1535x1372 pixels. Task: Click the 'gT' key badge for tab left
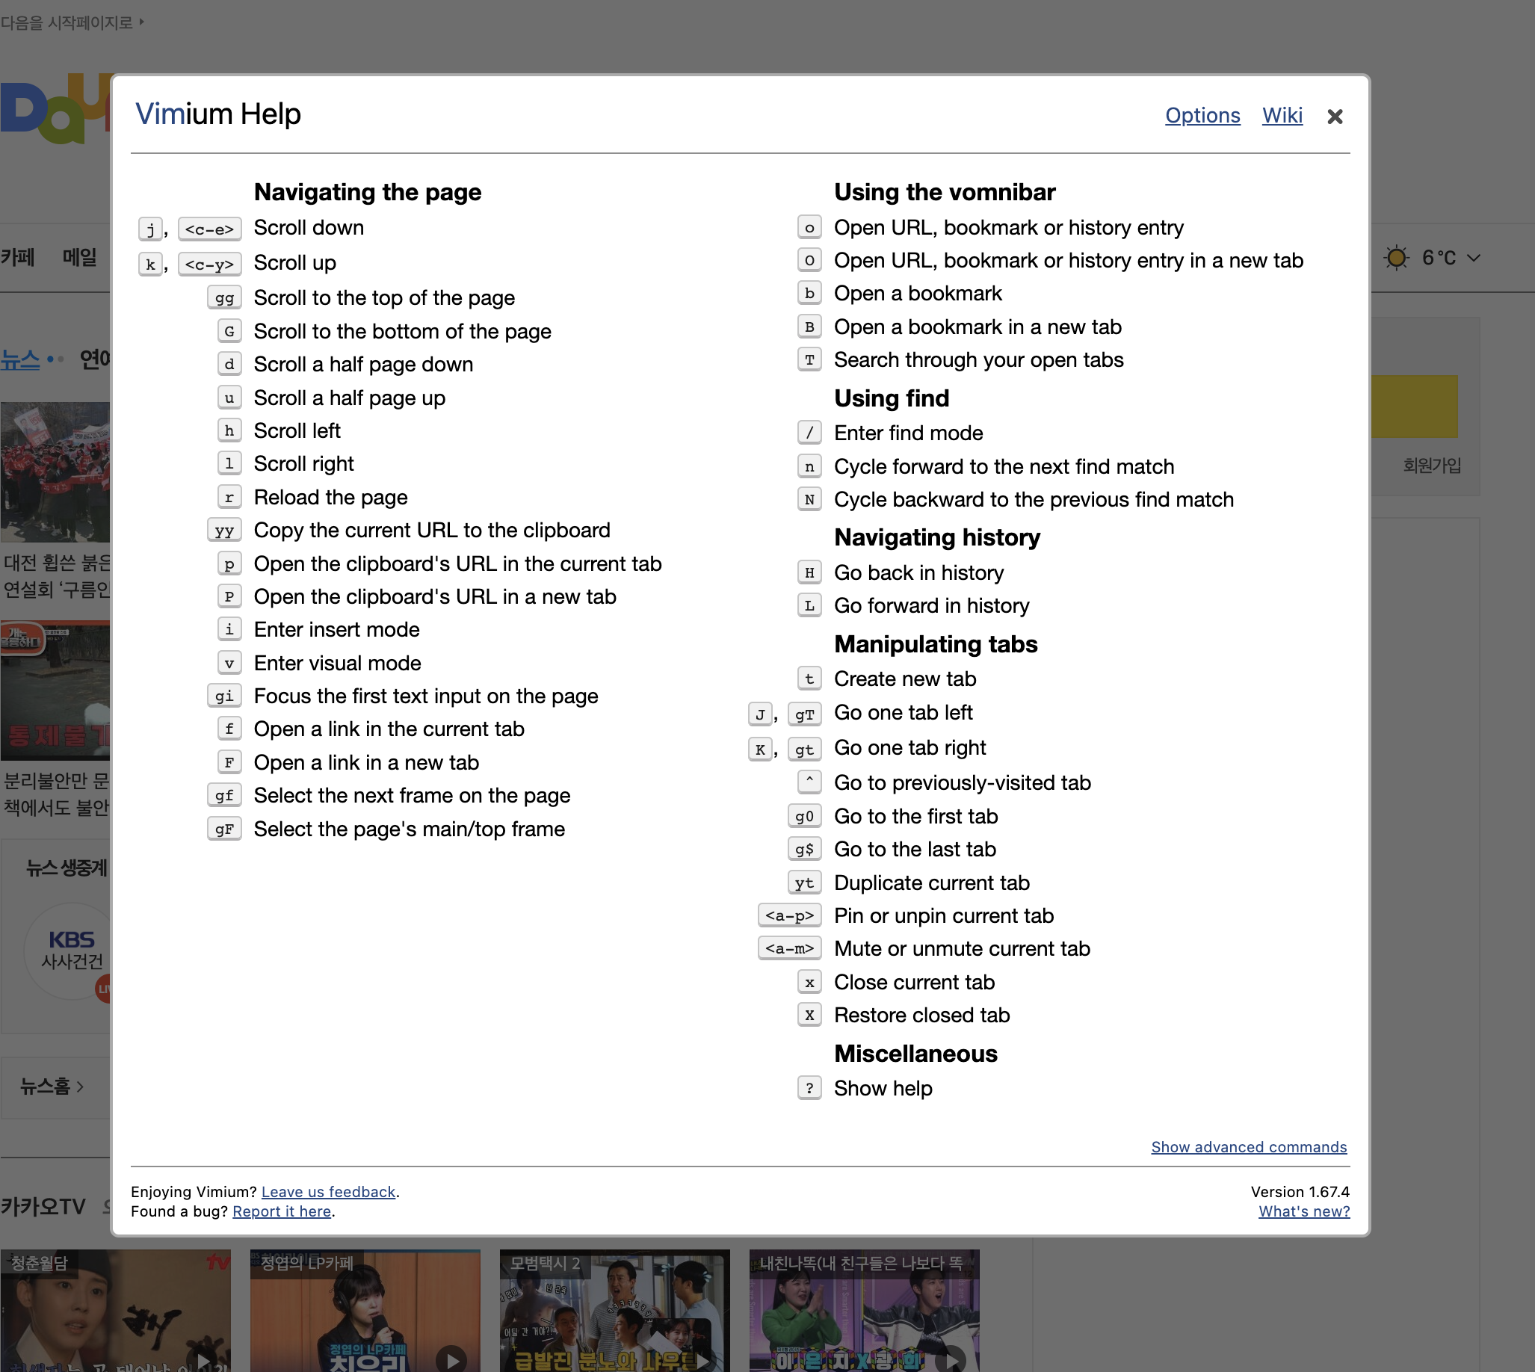point(804,714)
